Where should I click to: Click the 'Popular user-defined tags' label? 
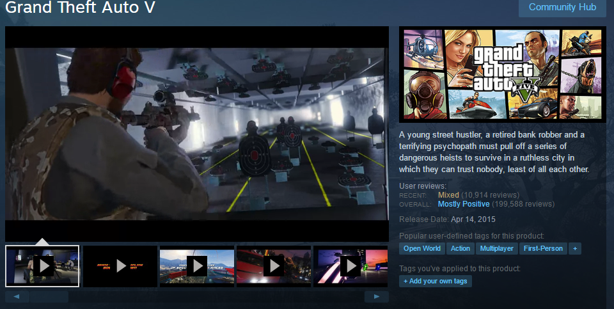(x=471, y=236)
